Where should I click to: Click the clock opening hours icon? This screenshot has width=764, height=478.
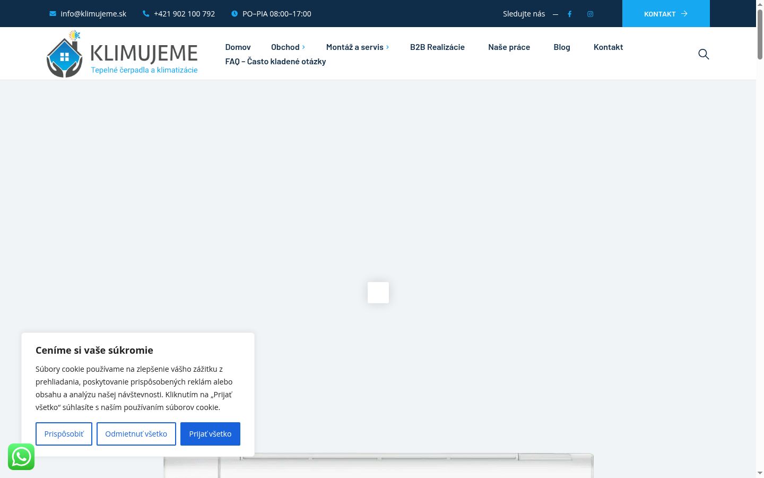235,14
